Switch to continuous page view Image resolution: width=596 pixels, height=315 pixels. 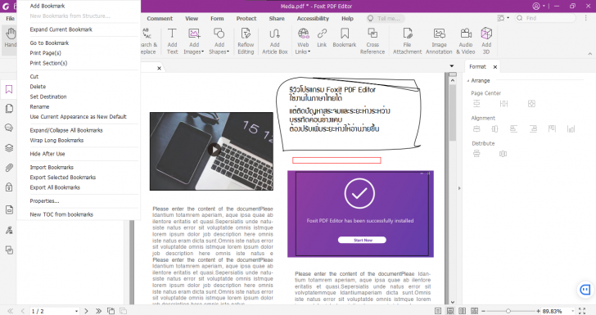coord(450,311)
